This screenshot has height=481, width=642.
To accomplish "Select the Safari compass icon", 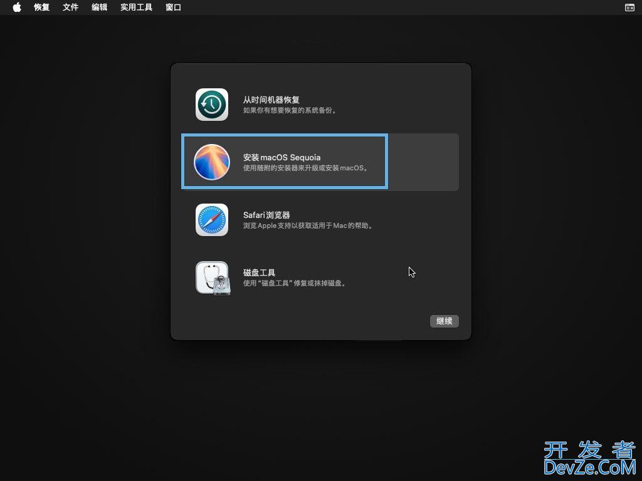I will (x=212, y=220).
